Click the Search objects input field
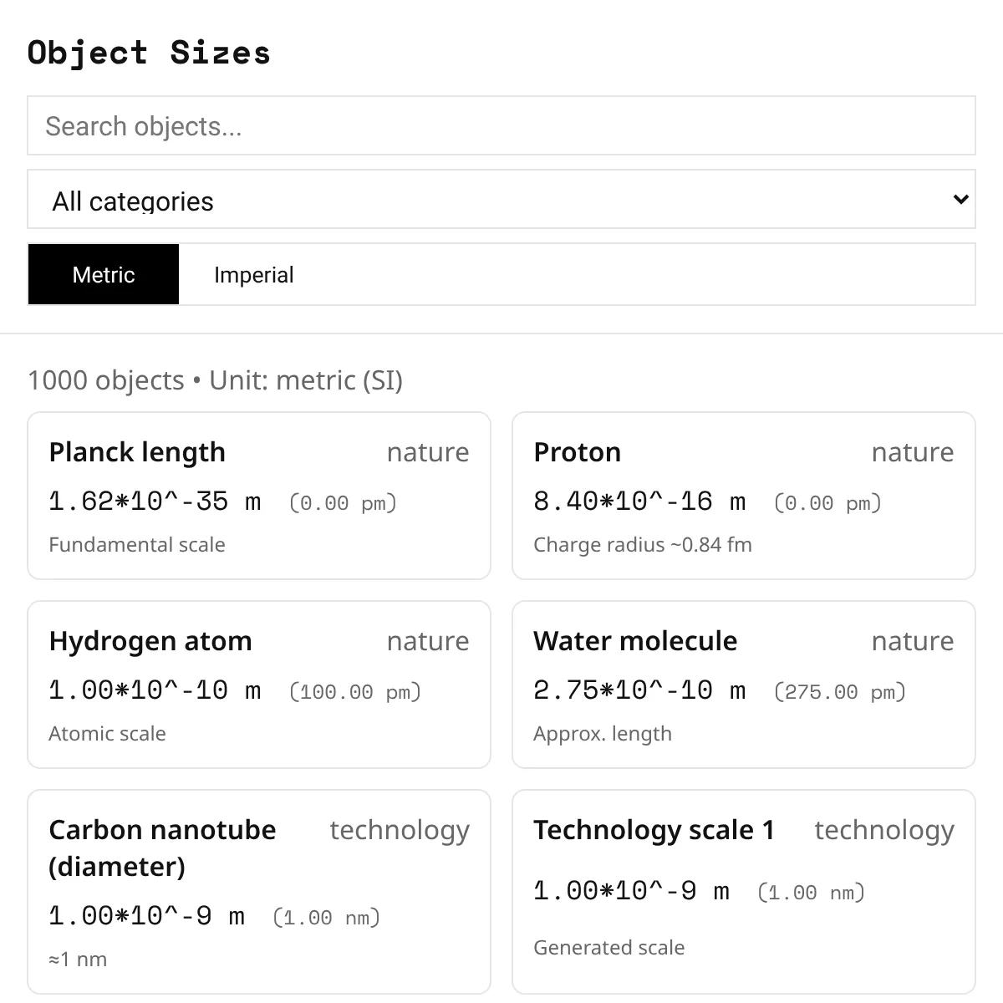Screen dimensions: 1003x1003 [501, 126]
